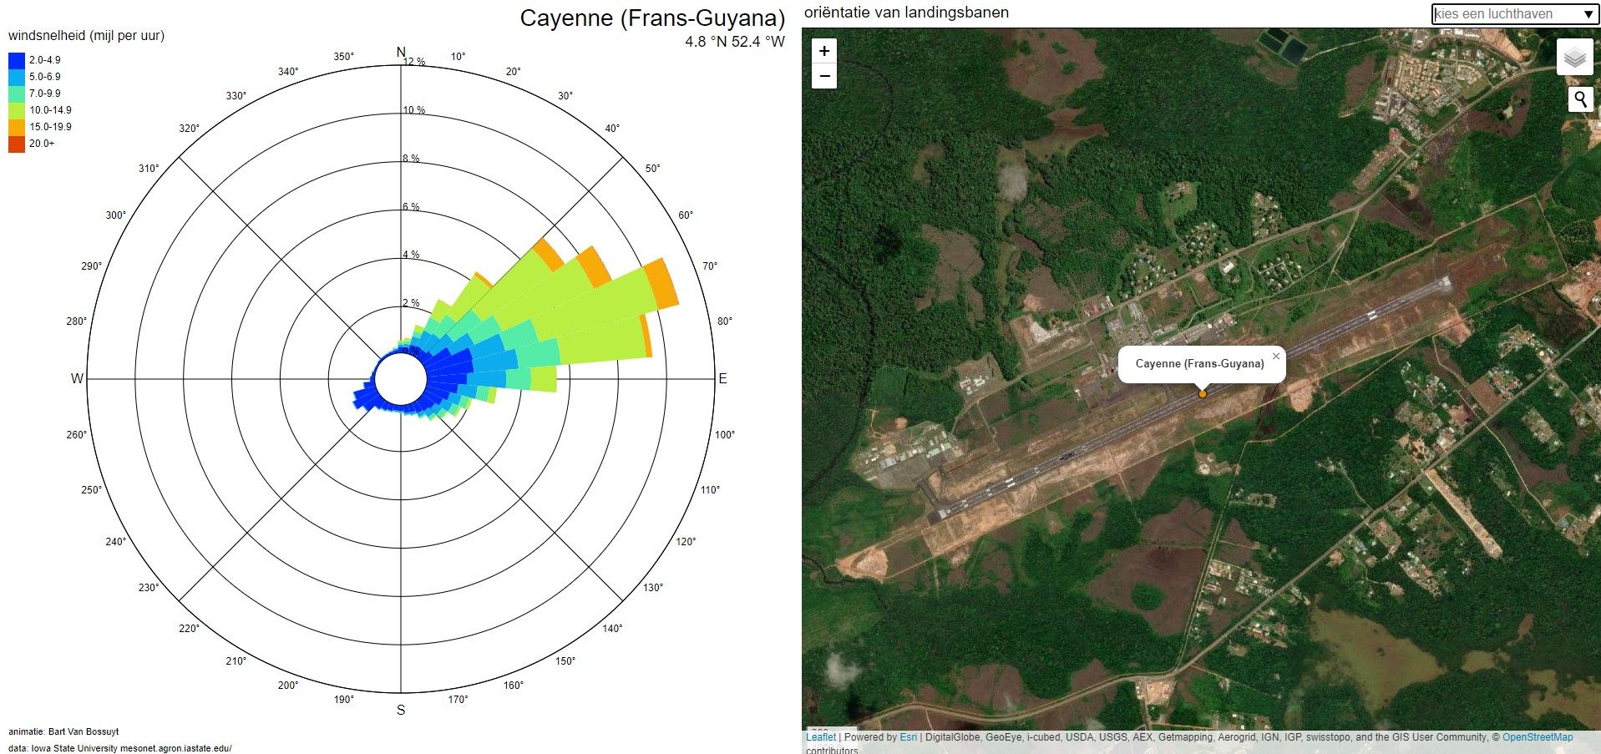The height and width of the screenshot is (754, 1601).
Task: Open the OpenStreetMap link
Action: tap(1538, 737)
